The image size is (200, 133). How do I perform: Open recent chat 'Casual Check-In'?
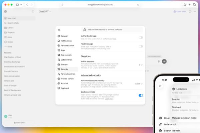click(11, 71)
